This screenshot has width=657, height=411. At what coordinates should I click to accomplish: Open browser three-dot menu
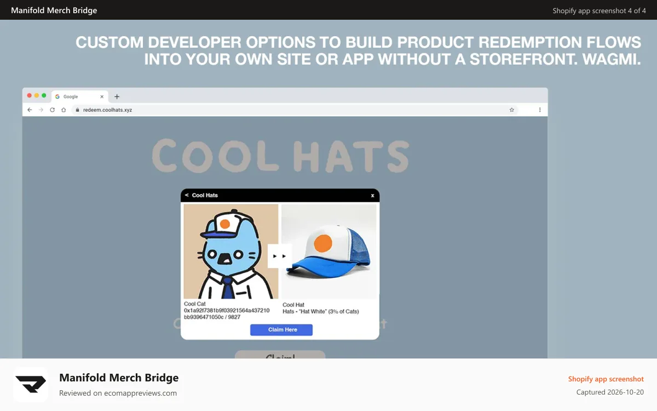tap(540, 110)
